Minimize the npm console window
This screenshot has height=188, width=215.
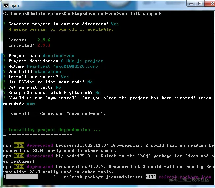[x=191, y=4]
